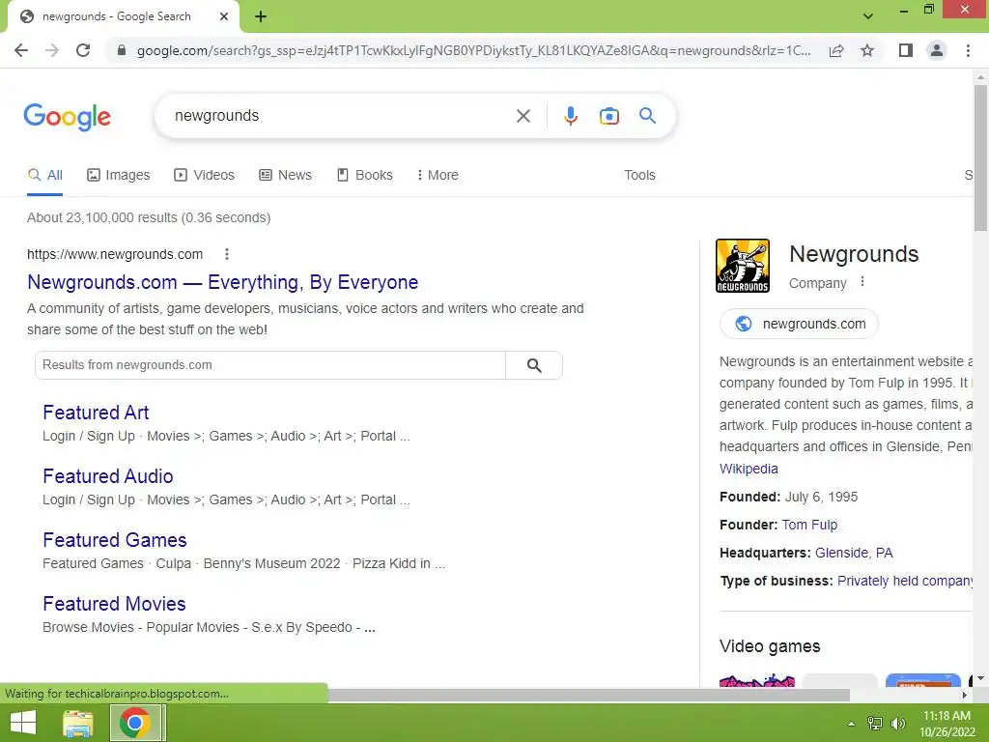This screenshot has width=989, height=742.
Task: Search by image with camera icon
Action: 608,116
